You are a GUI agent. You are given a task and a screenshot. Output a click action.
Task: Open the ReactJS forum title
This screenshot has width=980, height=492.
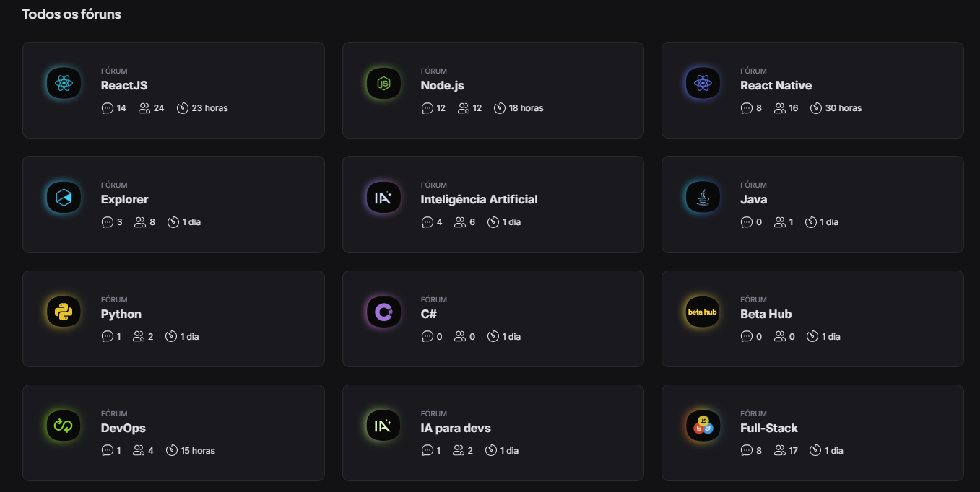point(124,85)
